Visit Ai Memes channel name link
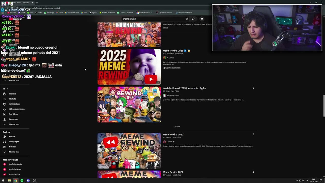 point(170,58)
